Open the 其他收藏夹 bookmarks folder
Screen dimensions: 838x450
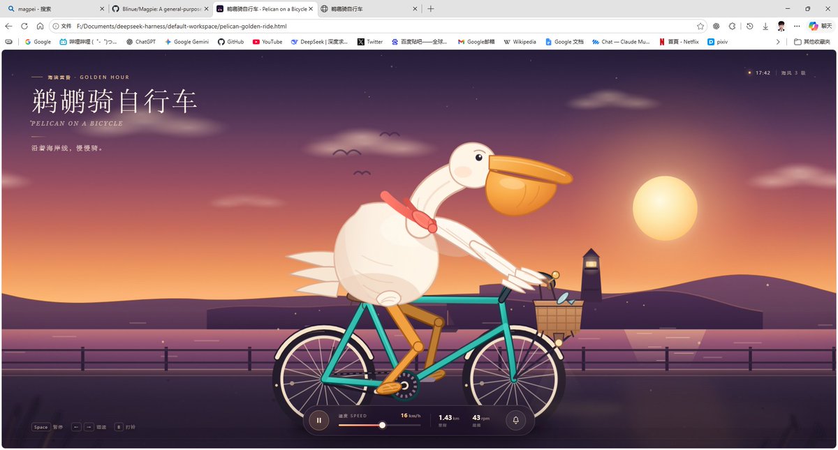[x=812, y=42]
